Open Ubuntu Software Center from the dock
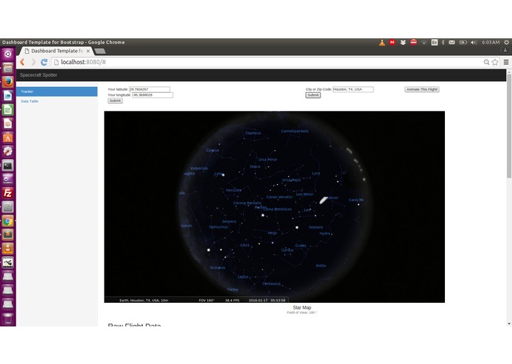Image resolution: width=512 pixels, height=364 pixels. click(x=8, y=138)
